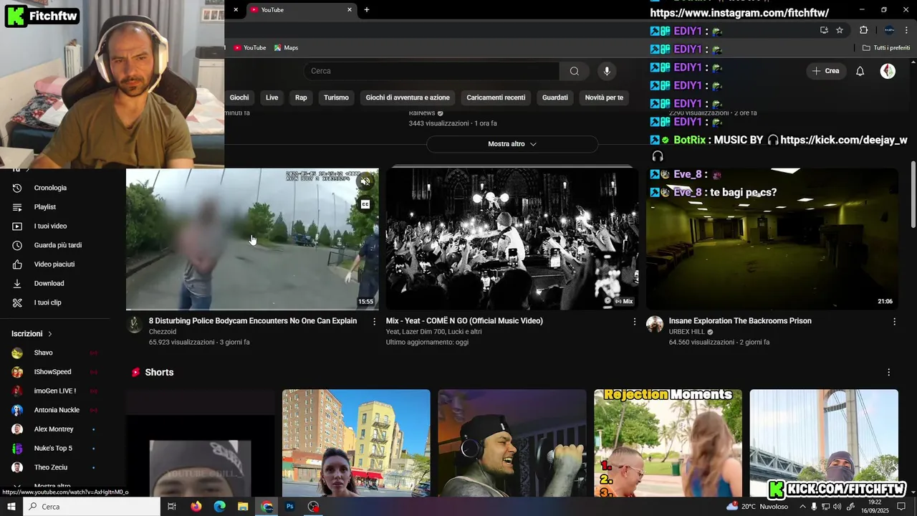Open Microsoft Edge from the taskbar
917x516 pixels.
pos(220,507)
